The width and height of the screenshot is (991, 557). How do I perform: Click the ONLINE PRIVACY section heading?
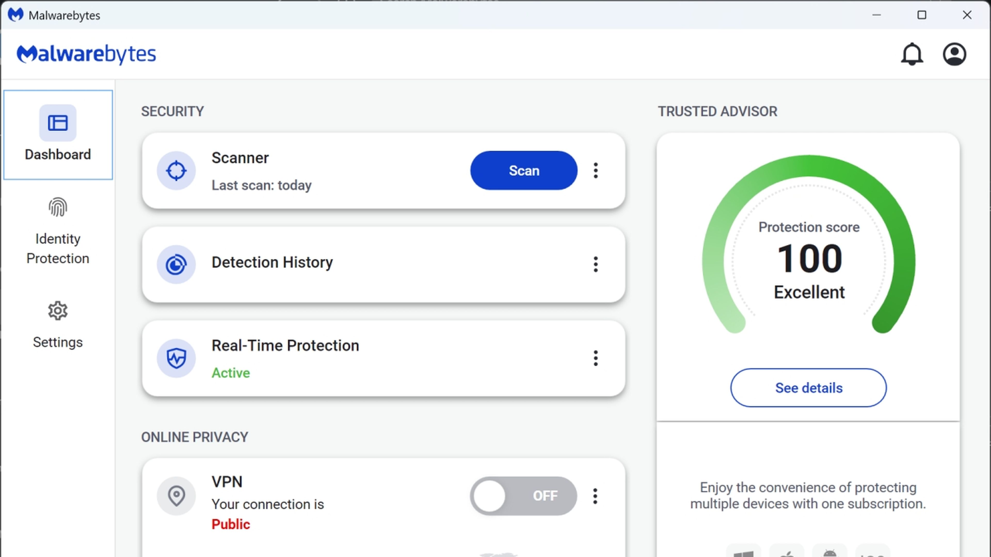195,437
